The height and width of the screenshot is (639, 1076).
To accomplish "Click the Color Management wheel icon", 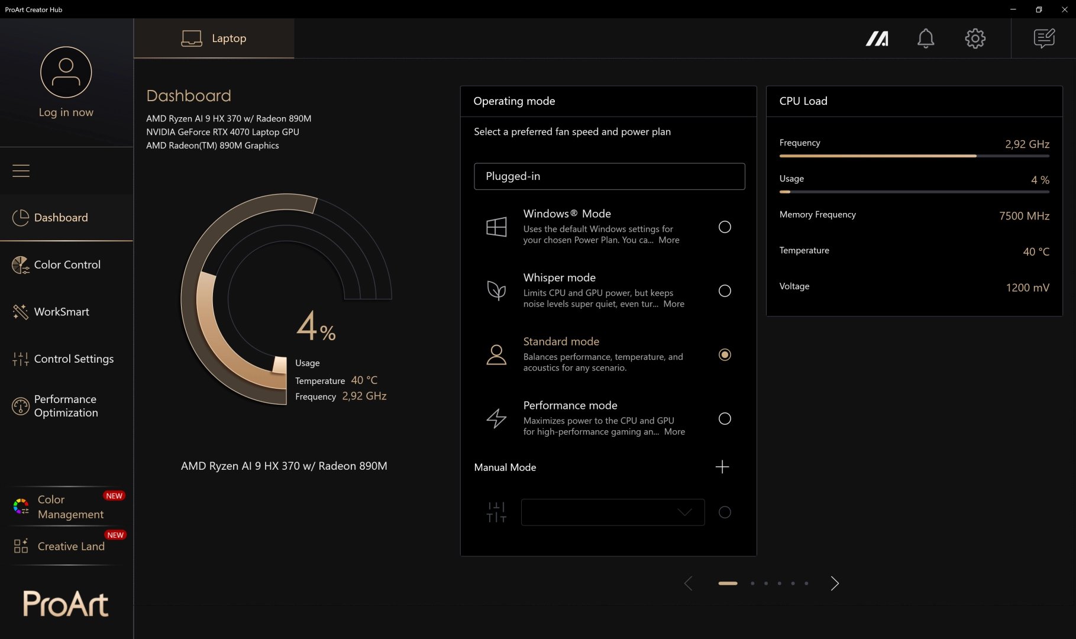I will coord(21,506).
